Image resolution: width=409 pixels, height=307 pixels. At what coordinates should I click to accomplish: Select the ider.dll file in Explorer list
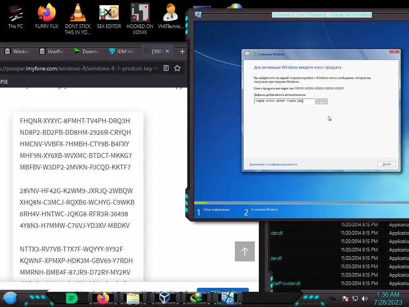[276, 233]
